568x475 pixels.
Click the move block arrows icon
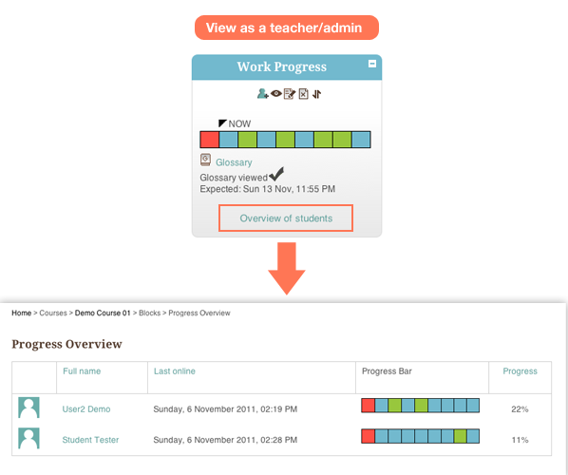(316, 94)
